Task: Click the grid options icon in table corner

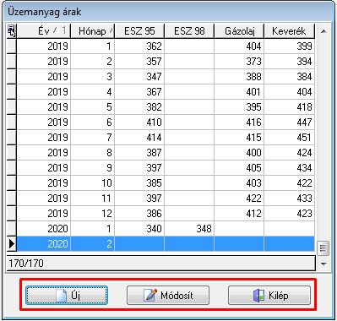Action: 12,30
